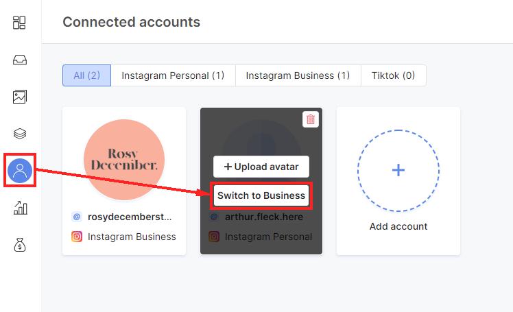Open the stacked layers icon
The height and width of the screenshot is (312, 513).
pos(20,134)
